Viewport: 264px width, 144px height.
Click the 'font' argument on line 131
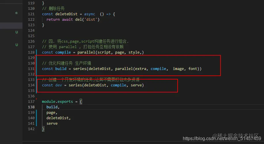coord(193,69)
